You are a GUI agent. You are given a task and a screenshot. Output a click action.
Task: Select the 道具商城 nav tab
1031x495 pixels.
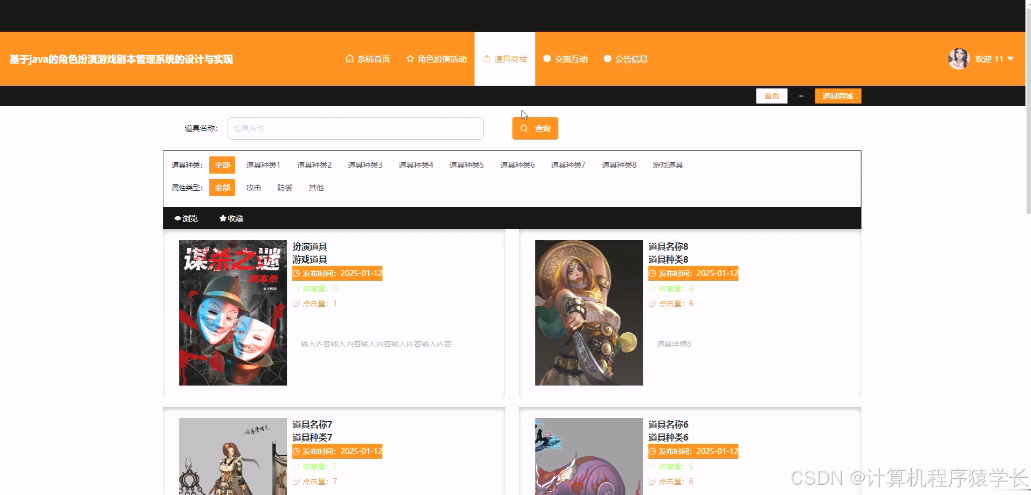505,59
